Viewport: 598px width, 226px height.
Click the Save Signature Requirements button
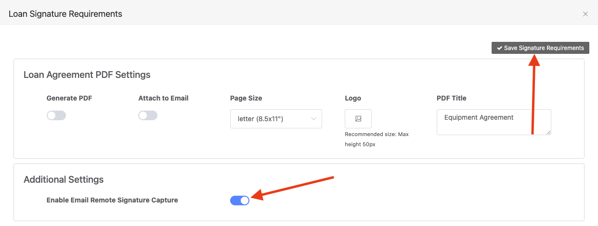[x=540, y=48]
